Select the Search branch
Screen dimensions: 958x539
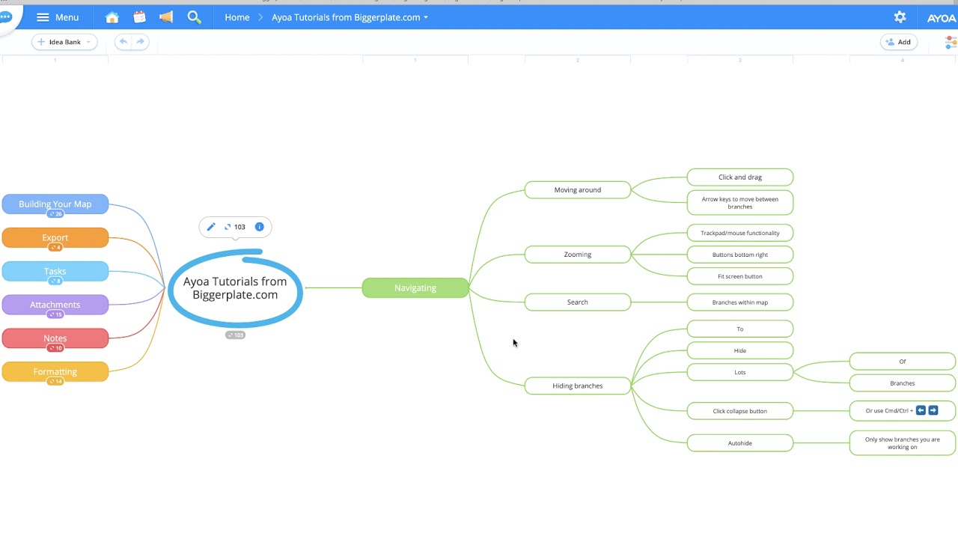(578, 302)
